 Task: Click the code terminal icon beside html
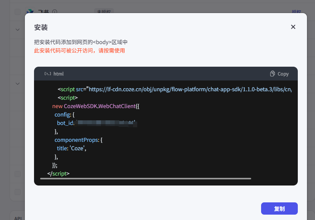click(48, 74)
